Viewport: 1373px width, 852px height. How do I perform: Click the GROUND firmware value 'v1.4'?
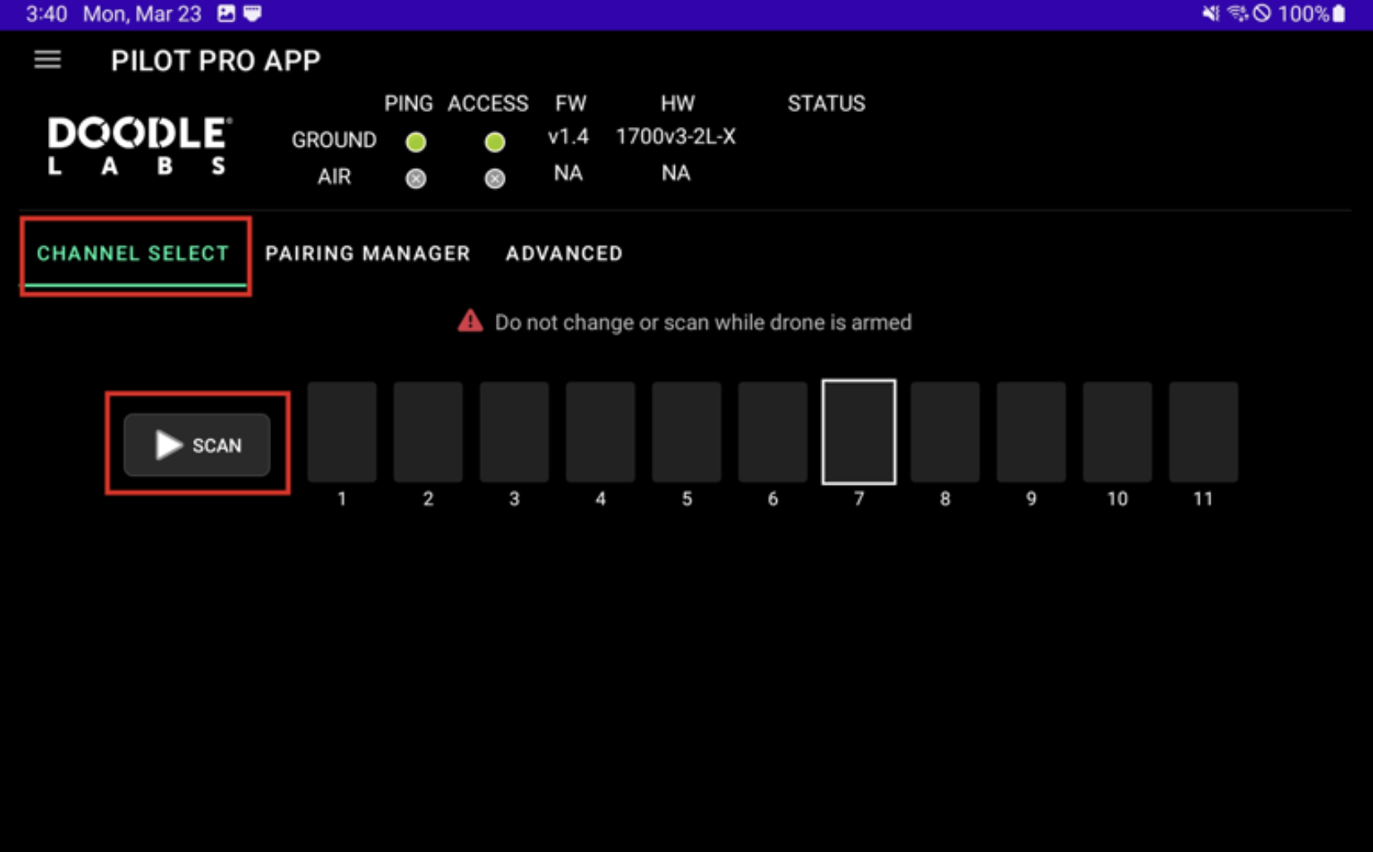coord(568,137)
